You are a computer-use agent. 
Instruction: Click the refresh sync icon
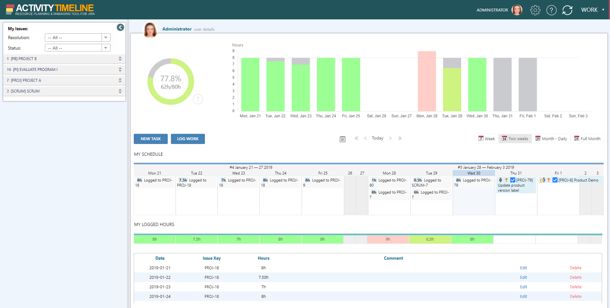[567, 10]
